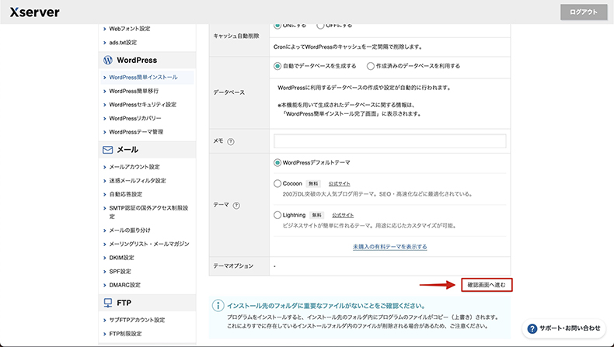This screenshot has width=614, height=347.
Task: Select the Lightning theme radio button
Action: pos(277,215)
